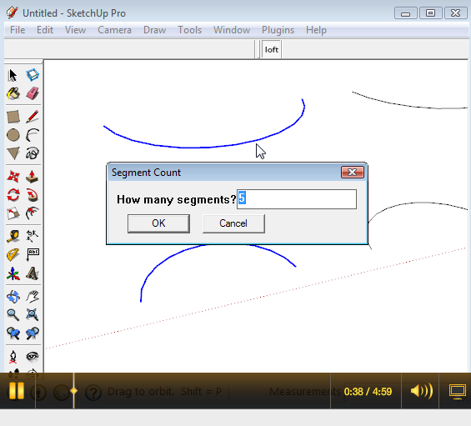The image size is (471, 426).
Task: Cancel the Segment Count dialog
Action: pos(233,223)
